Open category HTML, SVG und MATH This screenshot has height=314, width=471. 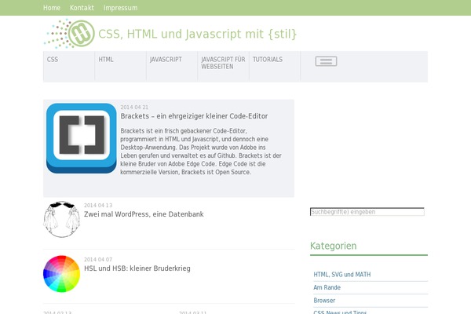341,274
